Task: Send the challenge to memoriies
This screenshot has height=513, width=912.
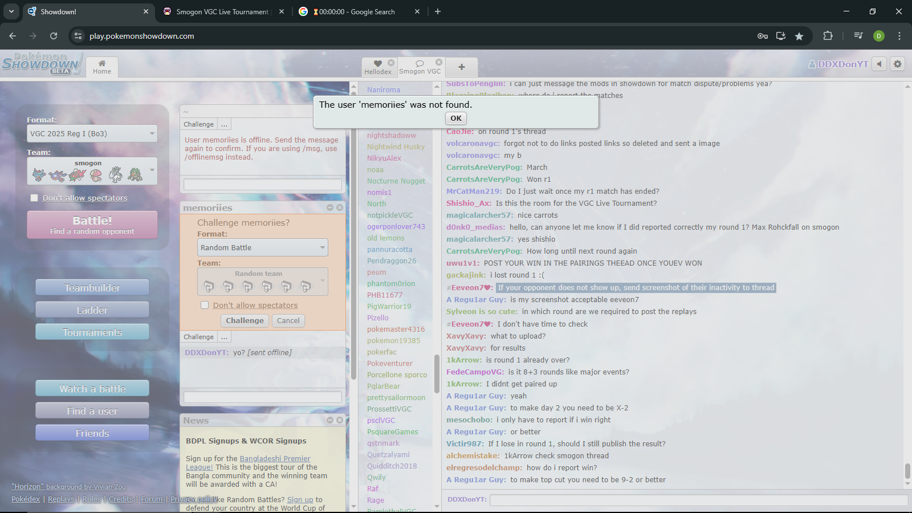Action: [245, 320]
